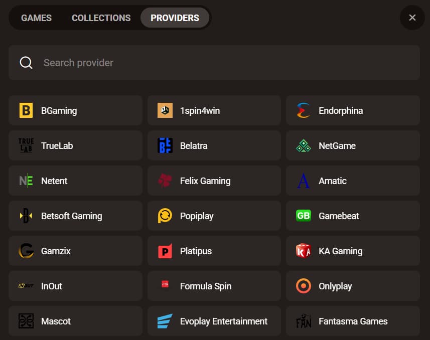Viewport: 430px width, 340px height.
Task: Open the Felix Gaming name text
Action: 205,181
